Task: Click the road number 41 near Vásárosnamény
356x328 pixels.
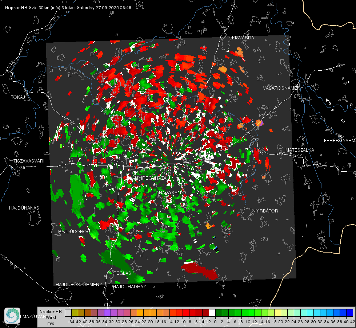Action: (x=277, y=106)
